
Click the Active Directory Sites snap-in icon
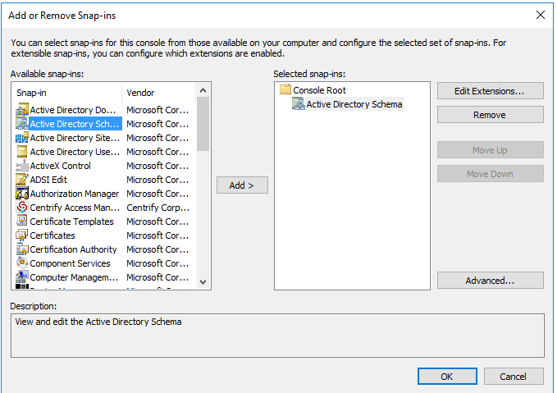coord(22,138)
